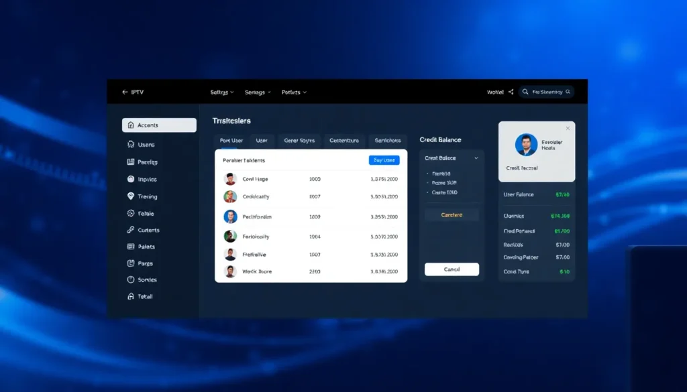
Task: Select the Cectenture tab
Action: pos(344,141)
